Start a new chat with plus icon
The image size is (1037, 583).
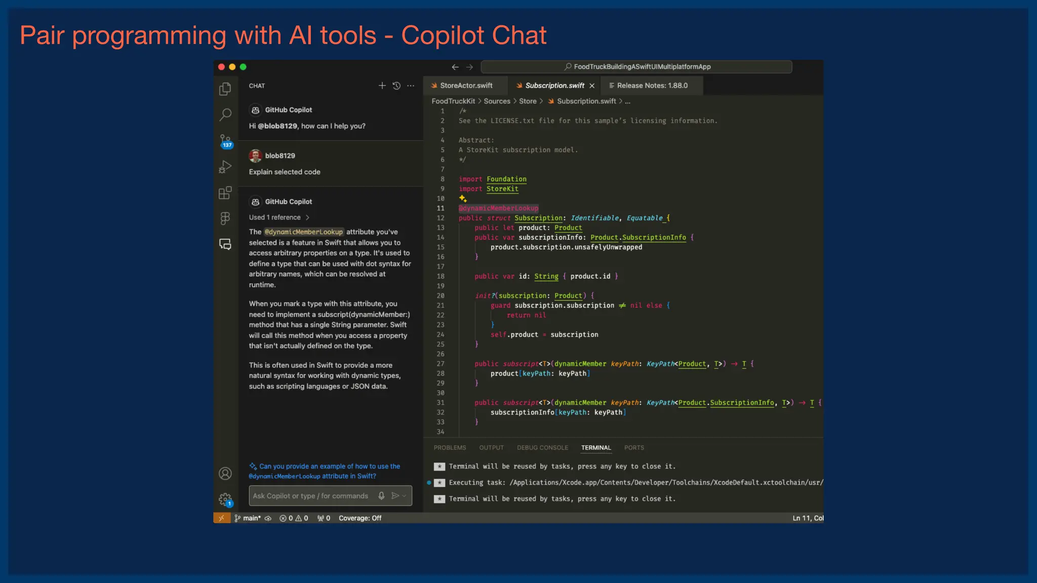point(382,86)
